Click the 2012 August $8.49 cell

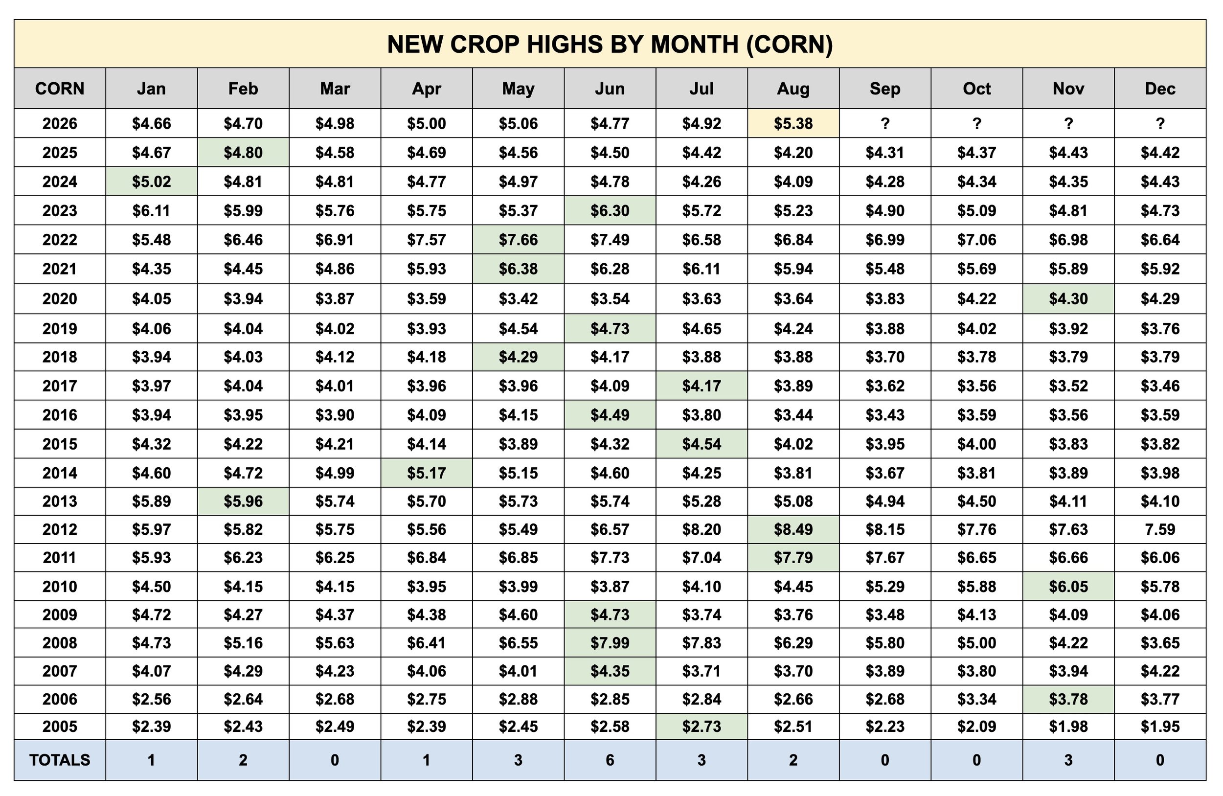tap(793, 529)
